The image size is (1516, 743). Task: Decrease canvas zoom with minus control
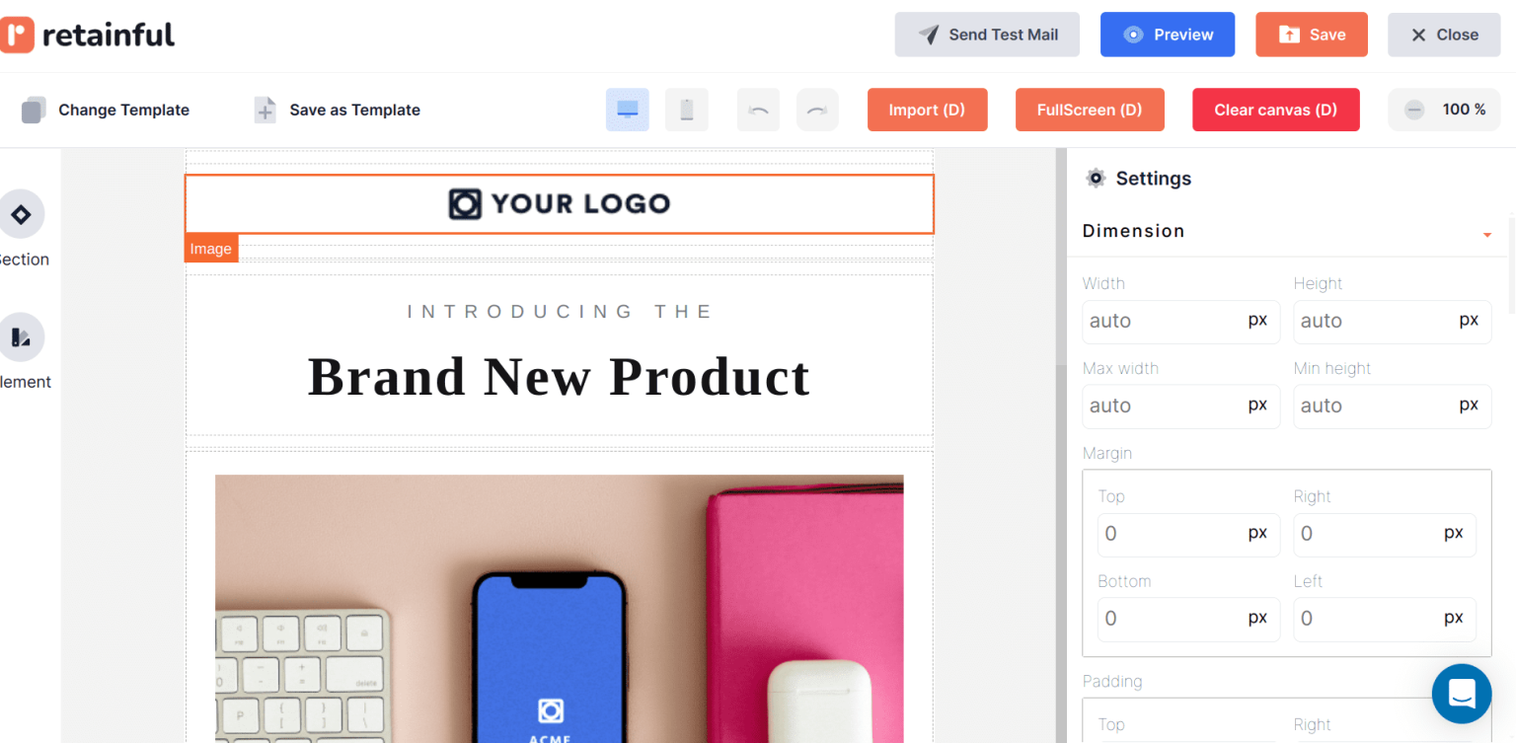coord(1415,110)
